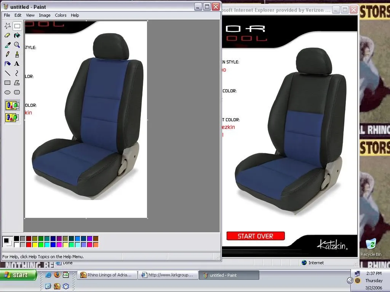The width and height of the screenshot is (390, 292).
Task: Select the Free-Form Select star tool
Action: pyautogui.click(x=7, y=26)
